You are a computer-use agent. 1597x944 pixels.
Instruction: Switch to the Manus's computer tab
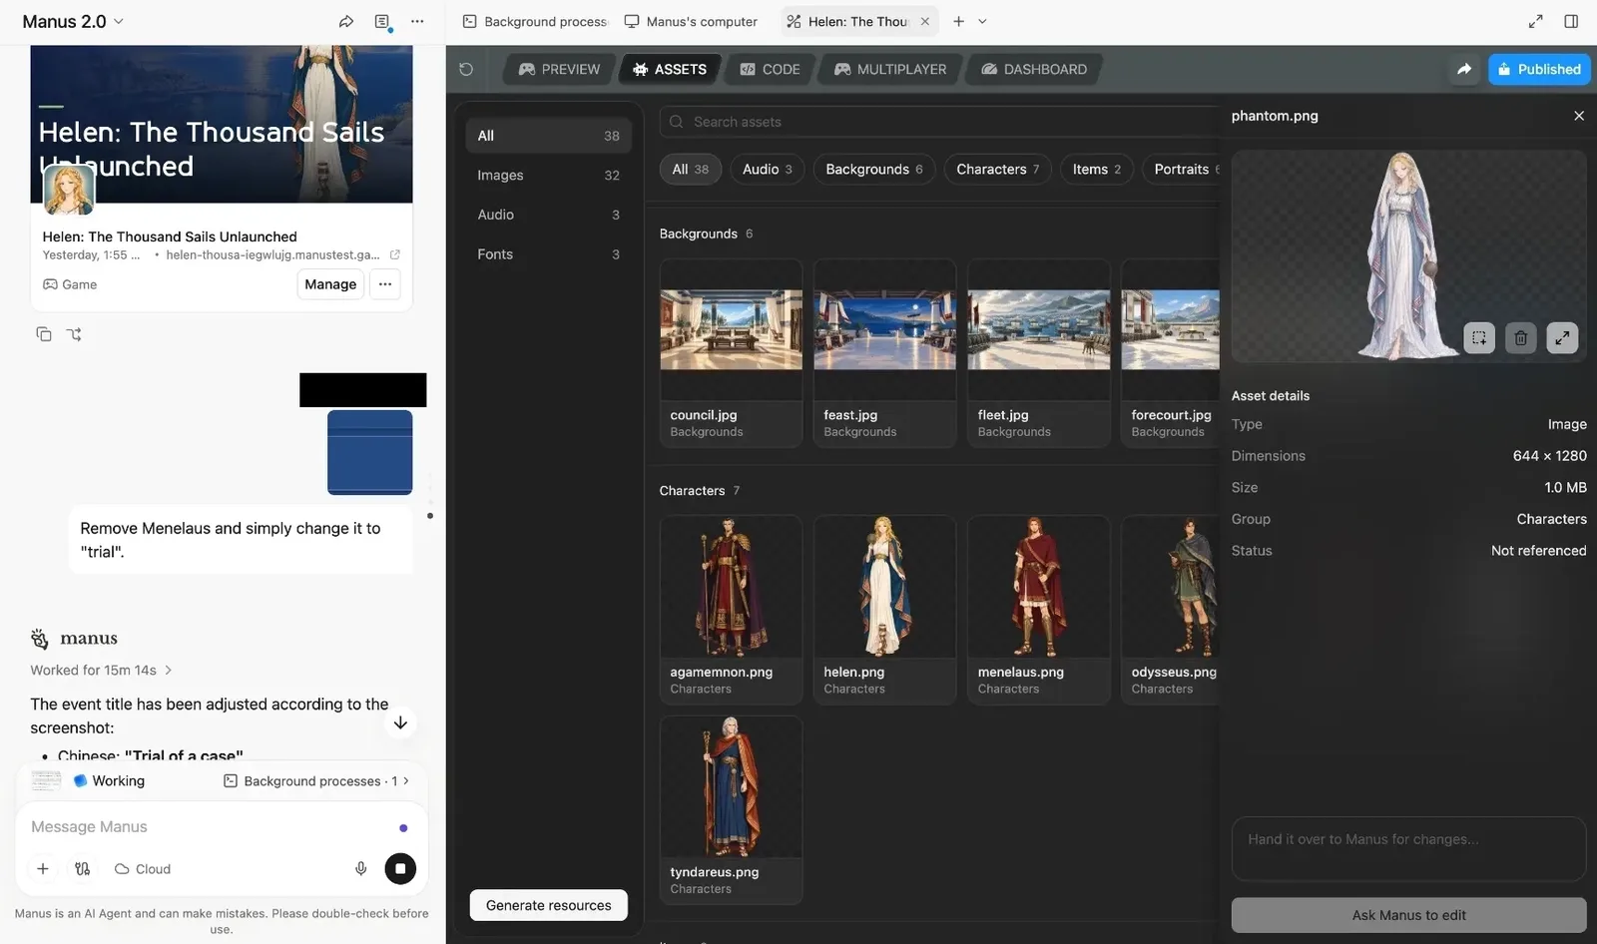(x=691, y=21)
